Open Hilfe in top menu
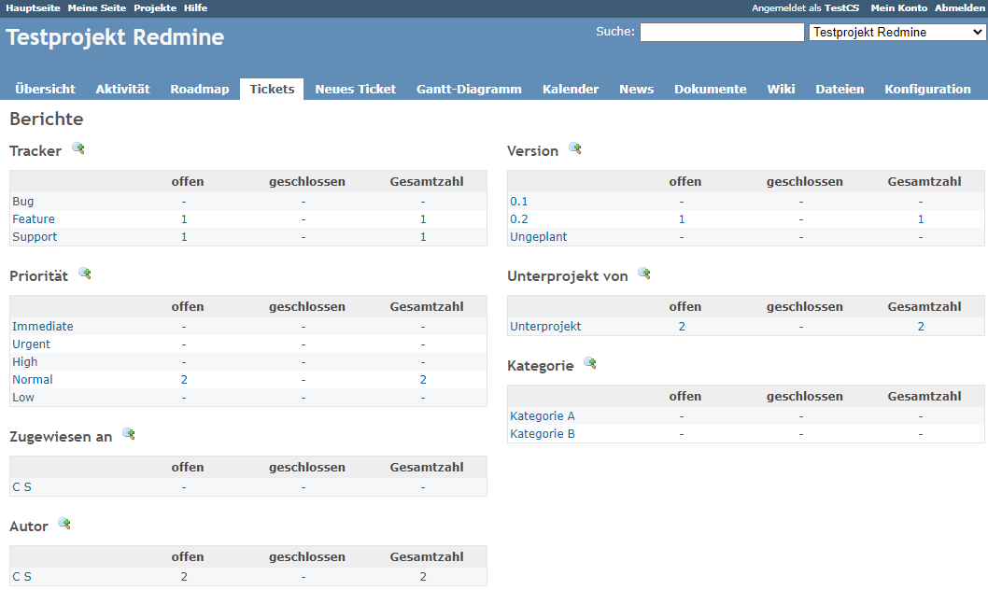Viewport: 988px width, 590px height. pyautogui.click(x=196, y=8)
